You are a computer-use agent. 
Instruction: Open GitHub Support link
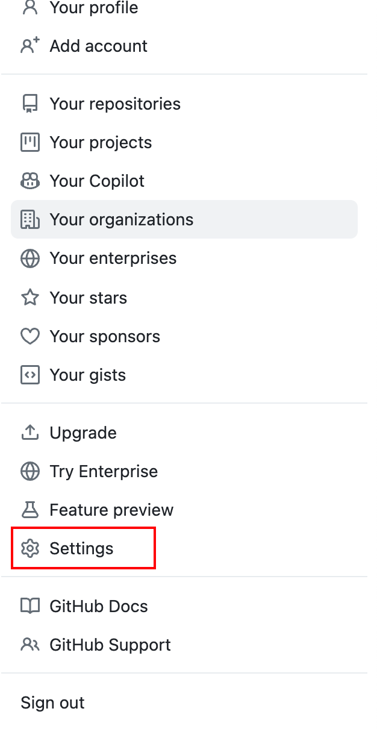pos(184,645)
